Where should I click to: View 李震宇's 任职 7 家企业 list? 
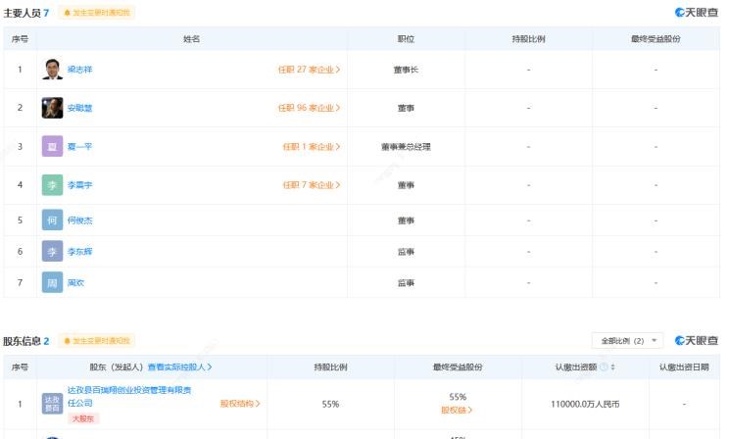click(x=312, y=185)
